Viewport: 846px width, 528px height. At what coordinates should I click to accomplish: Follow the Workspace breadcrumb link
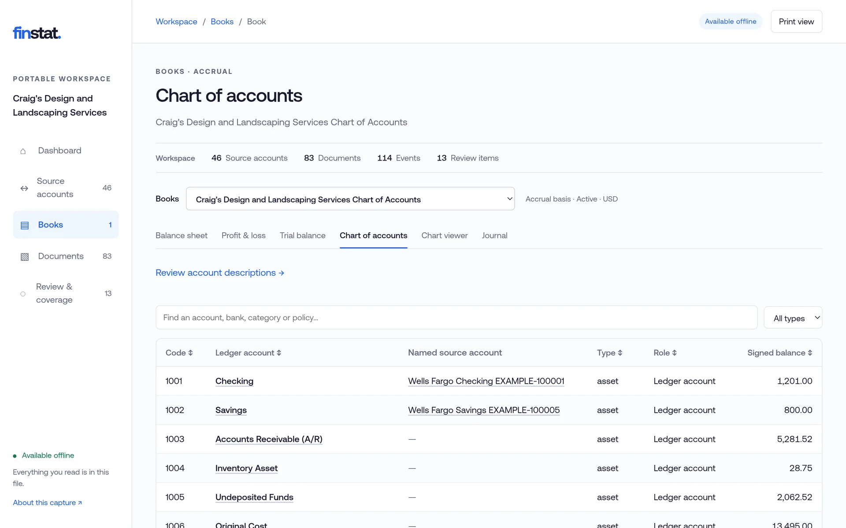(x=176, y=22)
